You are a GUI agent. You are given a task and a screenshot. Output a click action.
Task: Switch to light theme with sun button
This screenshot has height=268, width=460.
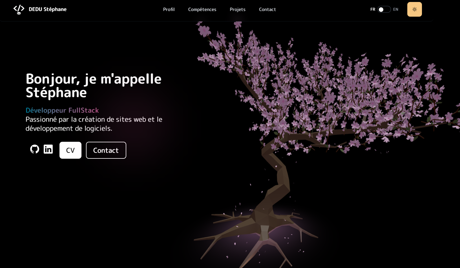point(414,9)
